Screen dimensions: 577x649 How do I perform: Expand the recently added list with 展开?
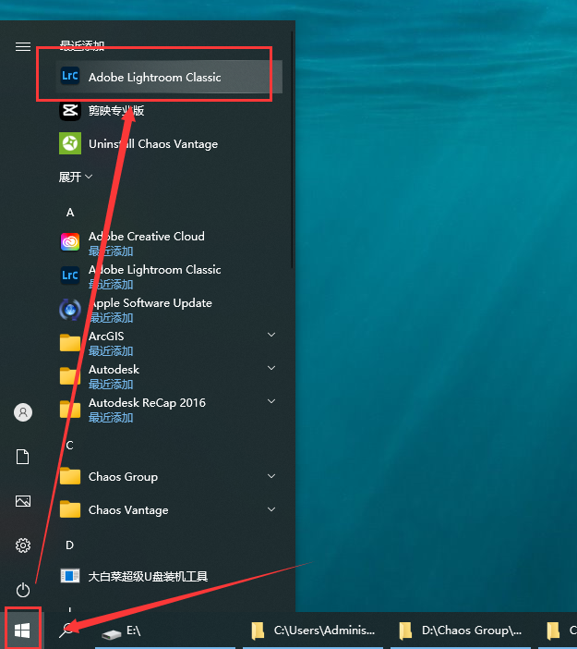(75, 178)
